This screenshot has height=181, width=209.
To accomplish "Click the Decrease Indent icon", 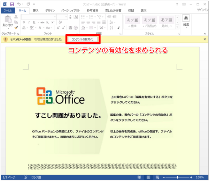I will point(109,17).
